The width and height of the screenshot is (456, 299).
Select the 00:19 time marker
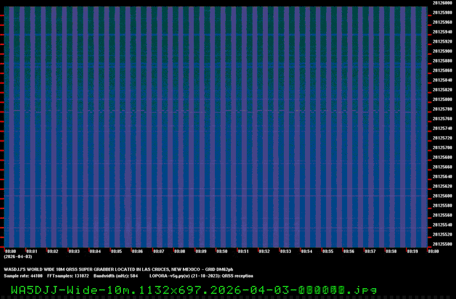click(x=412, y=251)
